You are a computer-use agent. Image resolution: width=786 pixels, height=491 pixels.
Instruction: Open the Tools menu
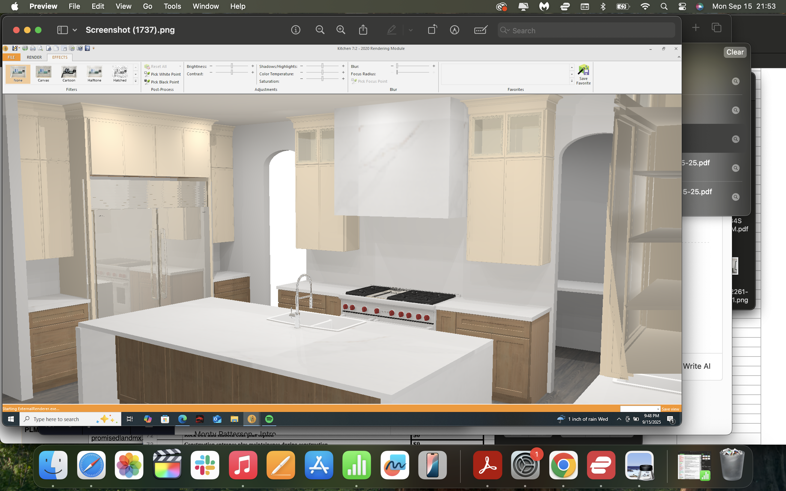click(x=172, y=7)
